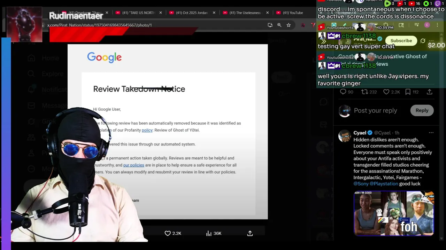Open more options on Cyael's reply
Image resolution: width=446 pixels, height=250 pixels.
click(431, 133)
